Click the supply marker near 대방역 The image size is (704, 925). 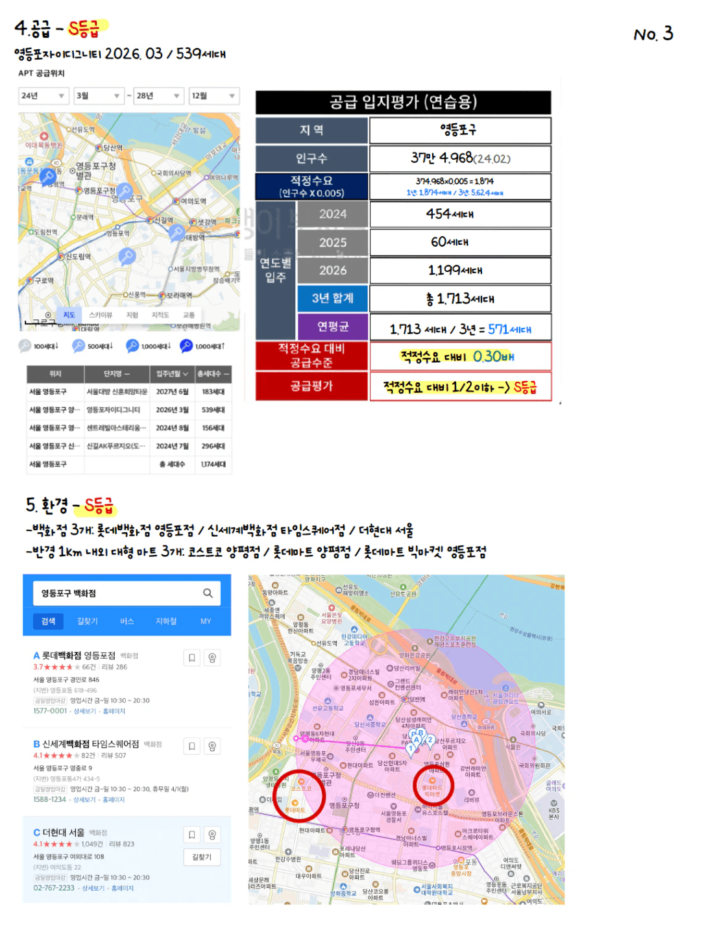(176, 233)
